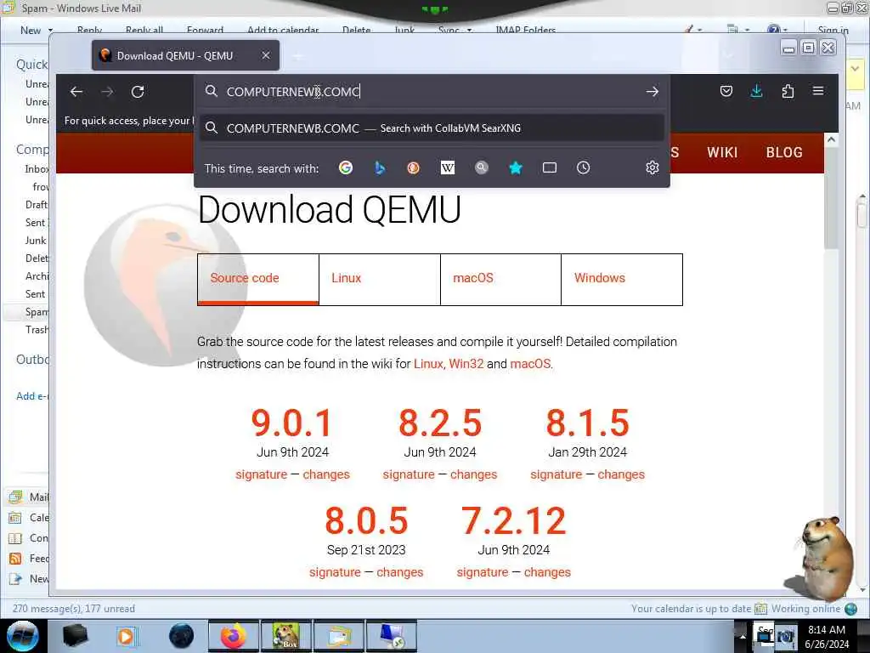Switch to the macOS download tab
This screenshot has width=870, height=653.
(500, 279)
